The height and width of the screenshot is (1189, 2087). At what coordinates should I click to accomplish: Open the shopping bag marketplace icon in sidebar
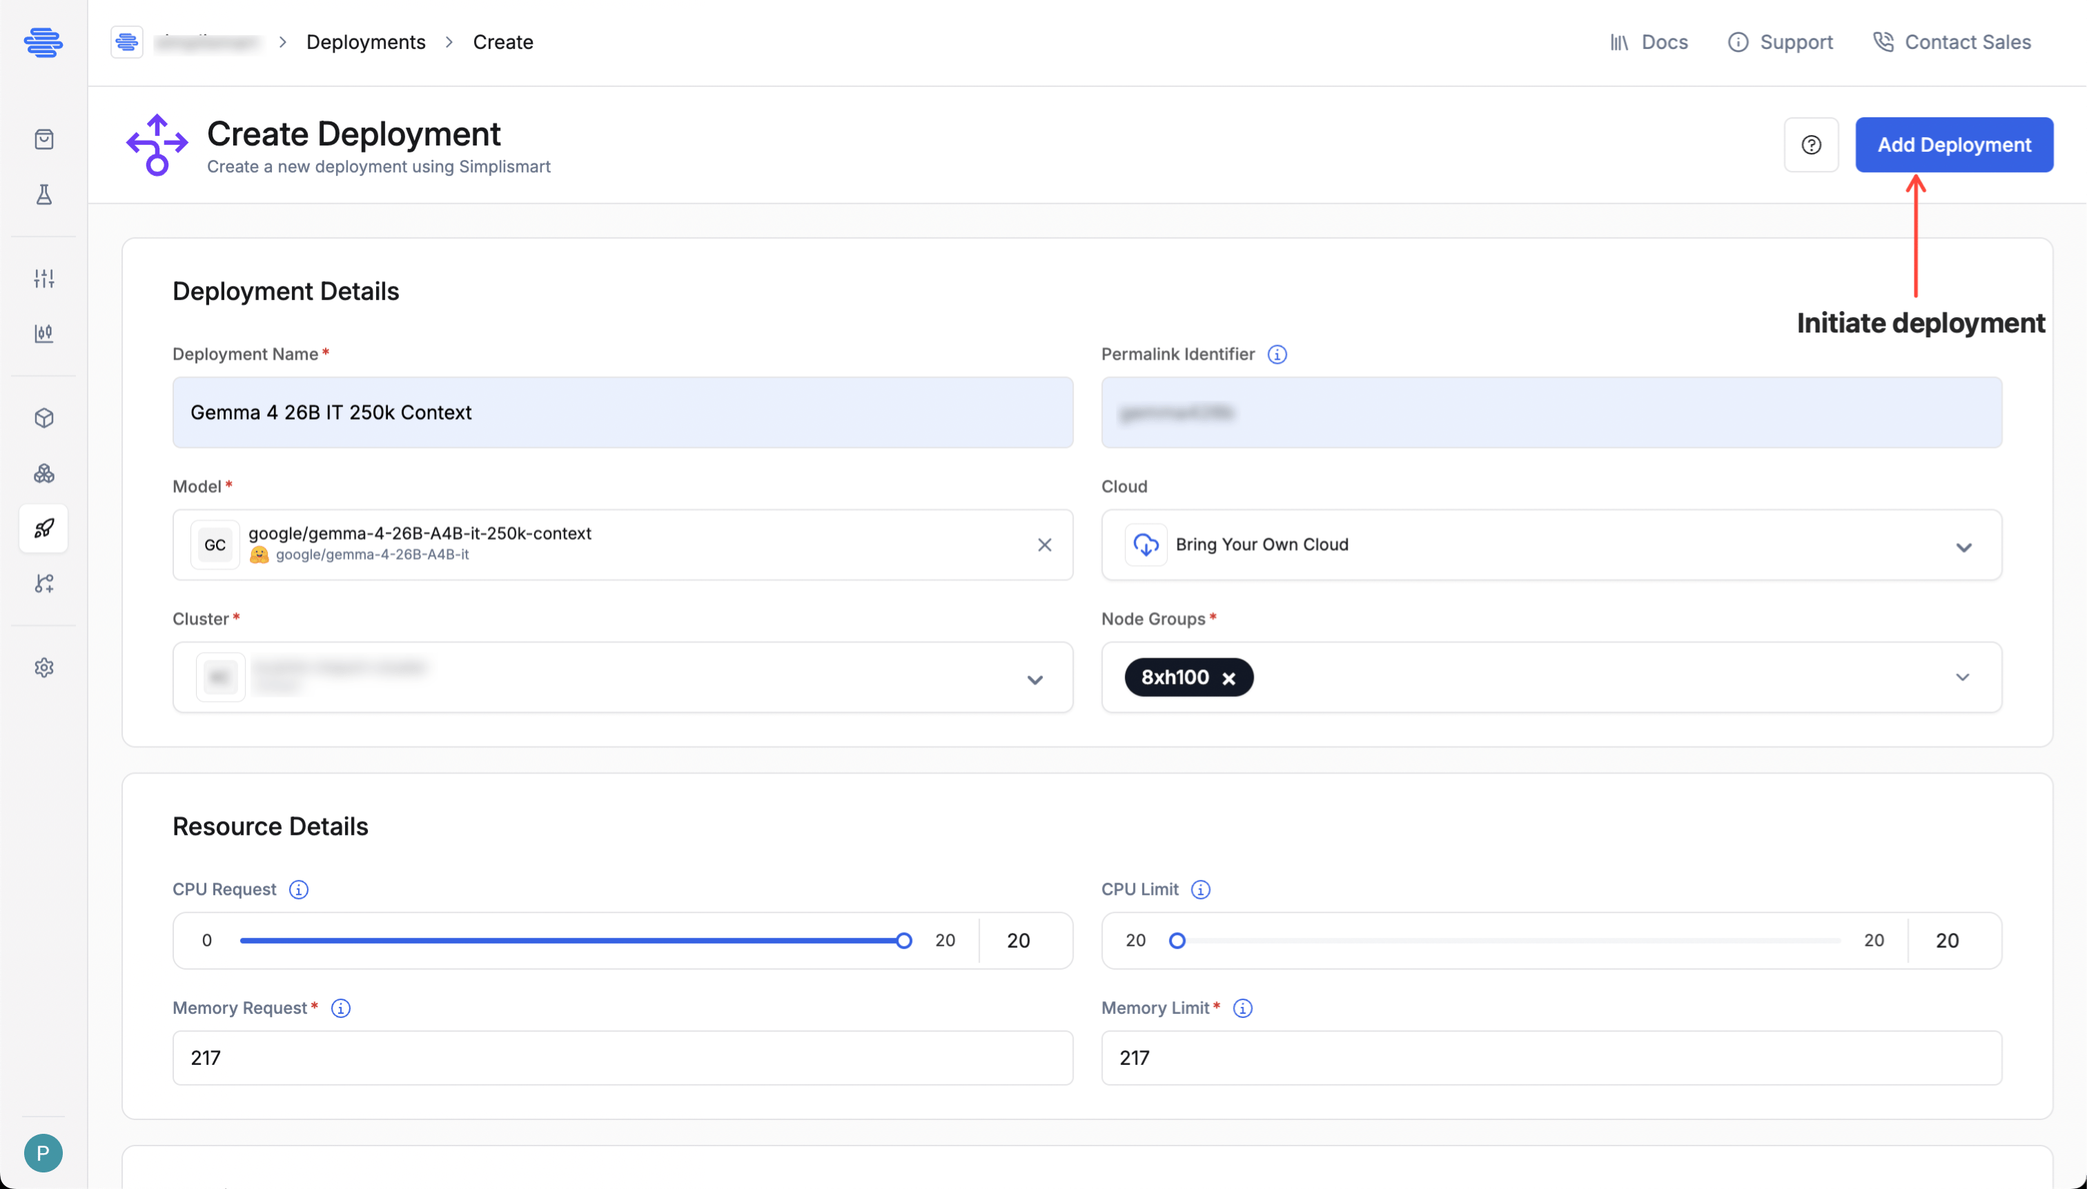[x=44, y=139]
